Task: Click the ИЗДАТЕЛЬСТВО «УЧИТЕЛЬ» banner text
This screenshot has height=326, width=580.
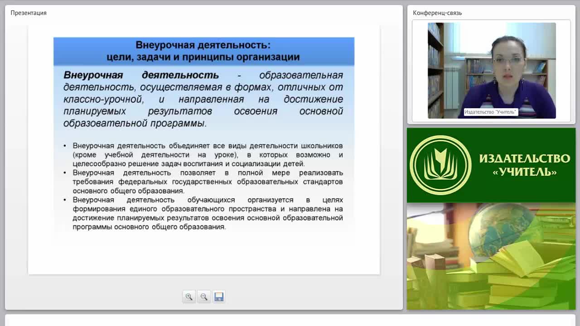Action: [524, 165]
